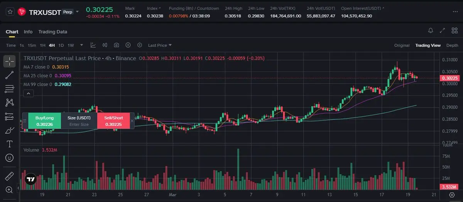Switch to the Depth chart view
The width and height of the screenshot is (463, 202).
(x=452, y=45)
